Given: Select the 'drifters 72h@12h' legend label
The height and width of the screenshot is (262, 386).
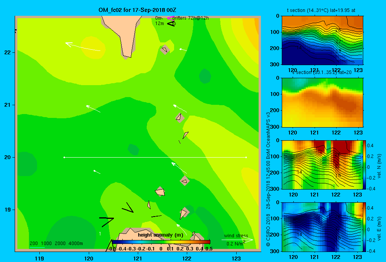Looking at the screenshot, I should (191, 18).
